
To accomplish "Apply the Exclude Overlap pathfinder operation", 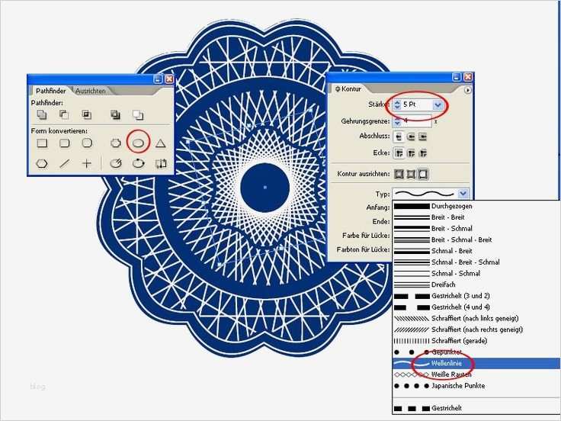I will 115,115.
